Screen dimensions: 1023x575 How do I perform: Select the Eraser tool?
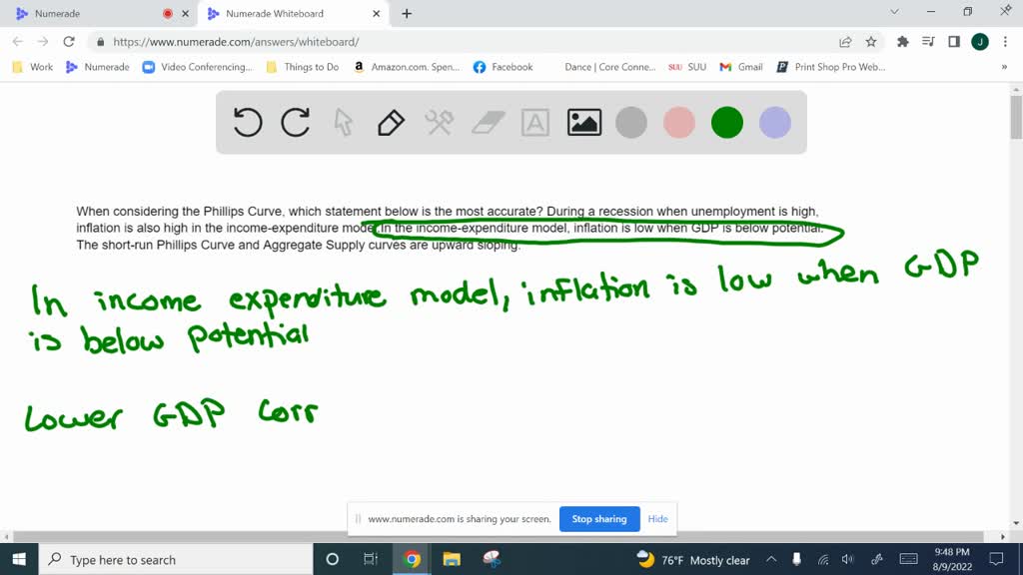[487, 122]
